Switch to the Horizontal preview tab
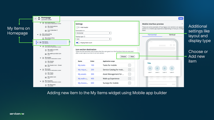Screen dimensions: 214x120 (152, 35)
